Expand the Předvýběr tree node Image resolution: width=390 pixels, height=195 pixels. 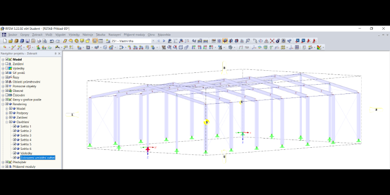click(x=3, y=162)
